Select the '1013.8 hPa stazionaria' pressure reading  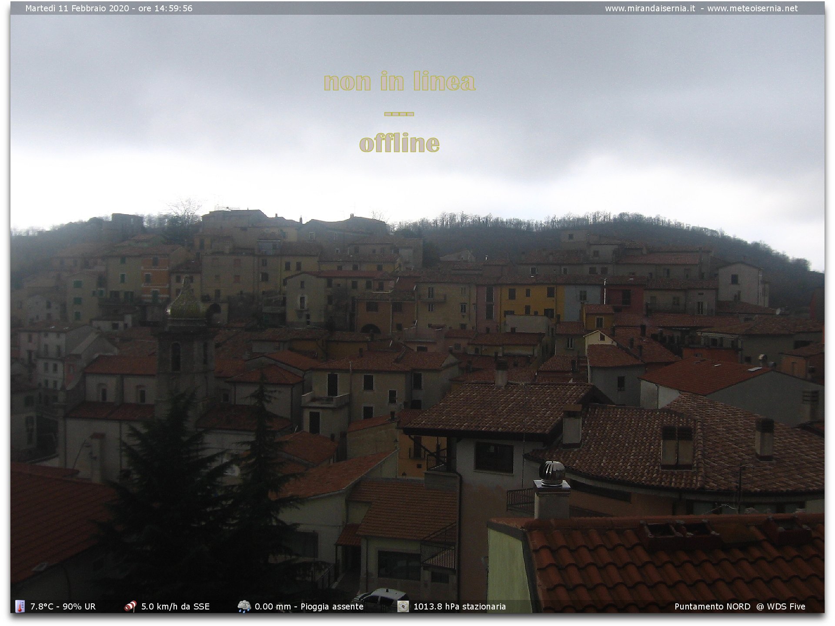coord(459,606)
